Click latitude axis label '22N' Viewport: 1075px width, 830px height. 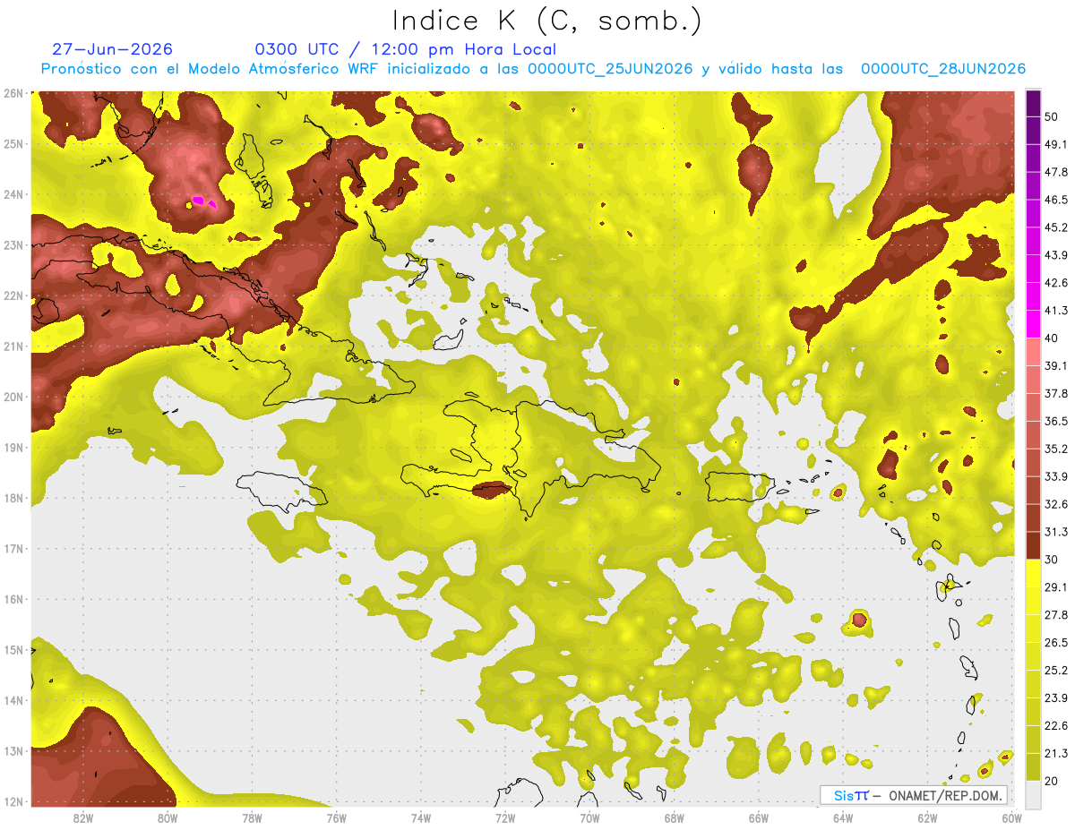[13, 295]
